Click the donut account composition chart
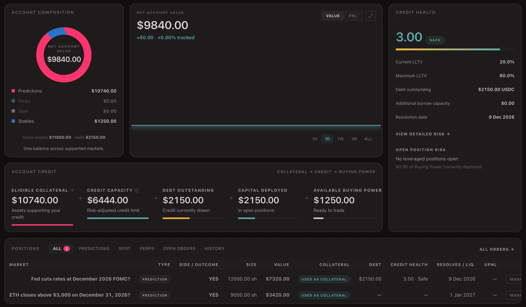Viewport: 526px width, 307px height. pos(64,55)
